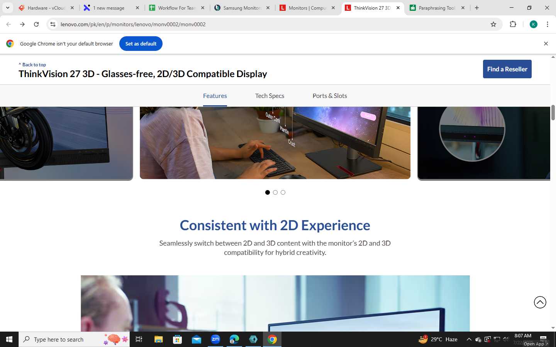Image resolution: width=556 pixels, height=347 pixels.
Task: Click the Consistent with 2D Experience heading
Action: pyautogui.click(x=275, y=225)
